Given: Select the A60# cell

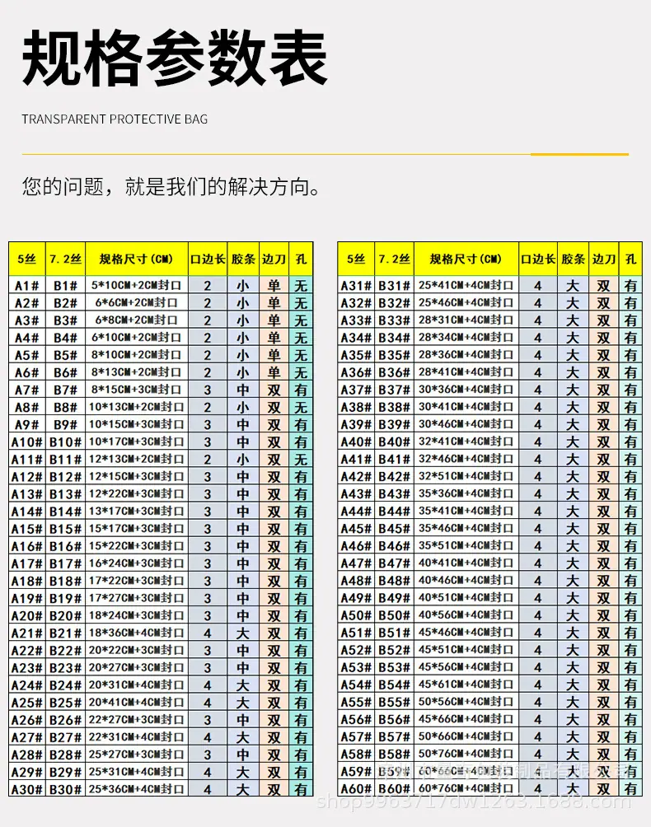Looking at the screenshot, I should coord(356,789).
